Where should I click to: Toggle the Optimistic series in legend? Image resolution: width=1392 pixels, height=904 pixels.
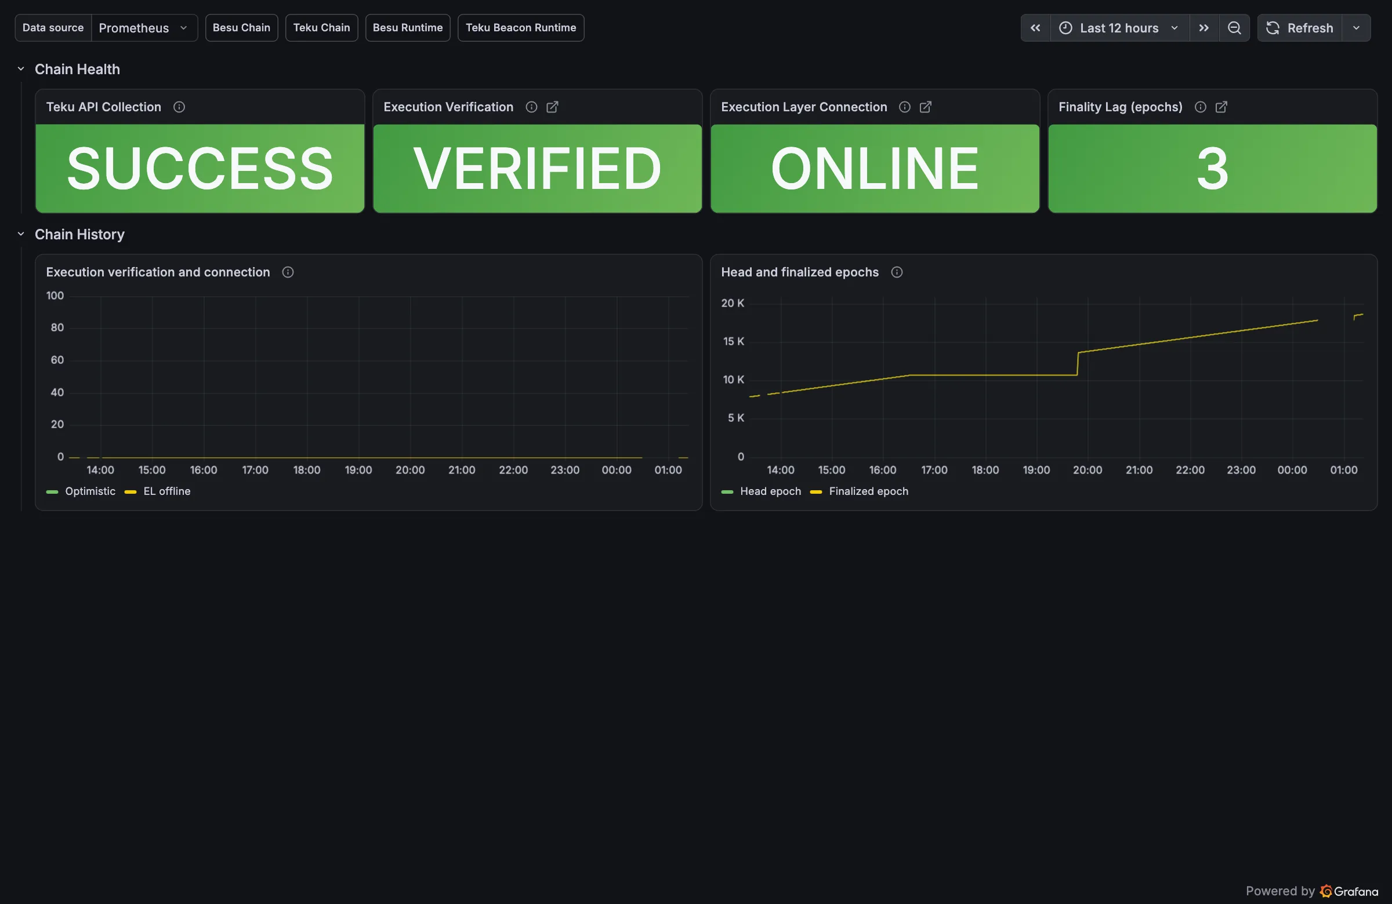(90, 491)
